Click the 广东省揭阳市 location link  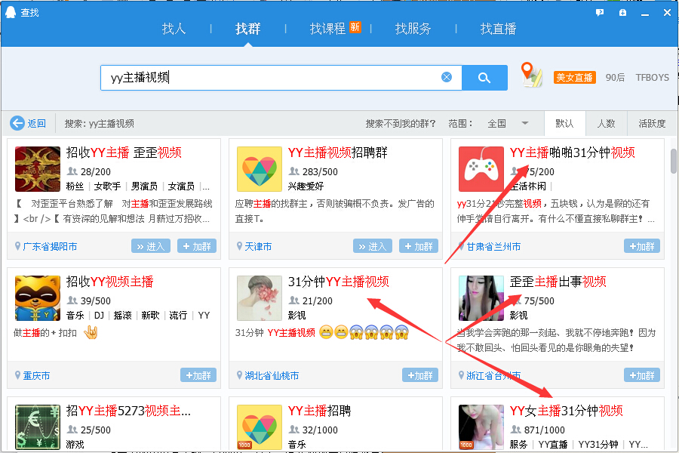(x=50, y=247)
